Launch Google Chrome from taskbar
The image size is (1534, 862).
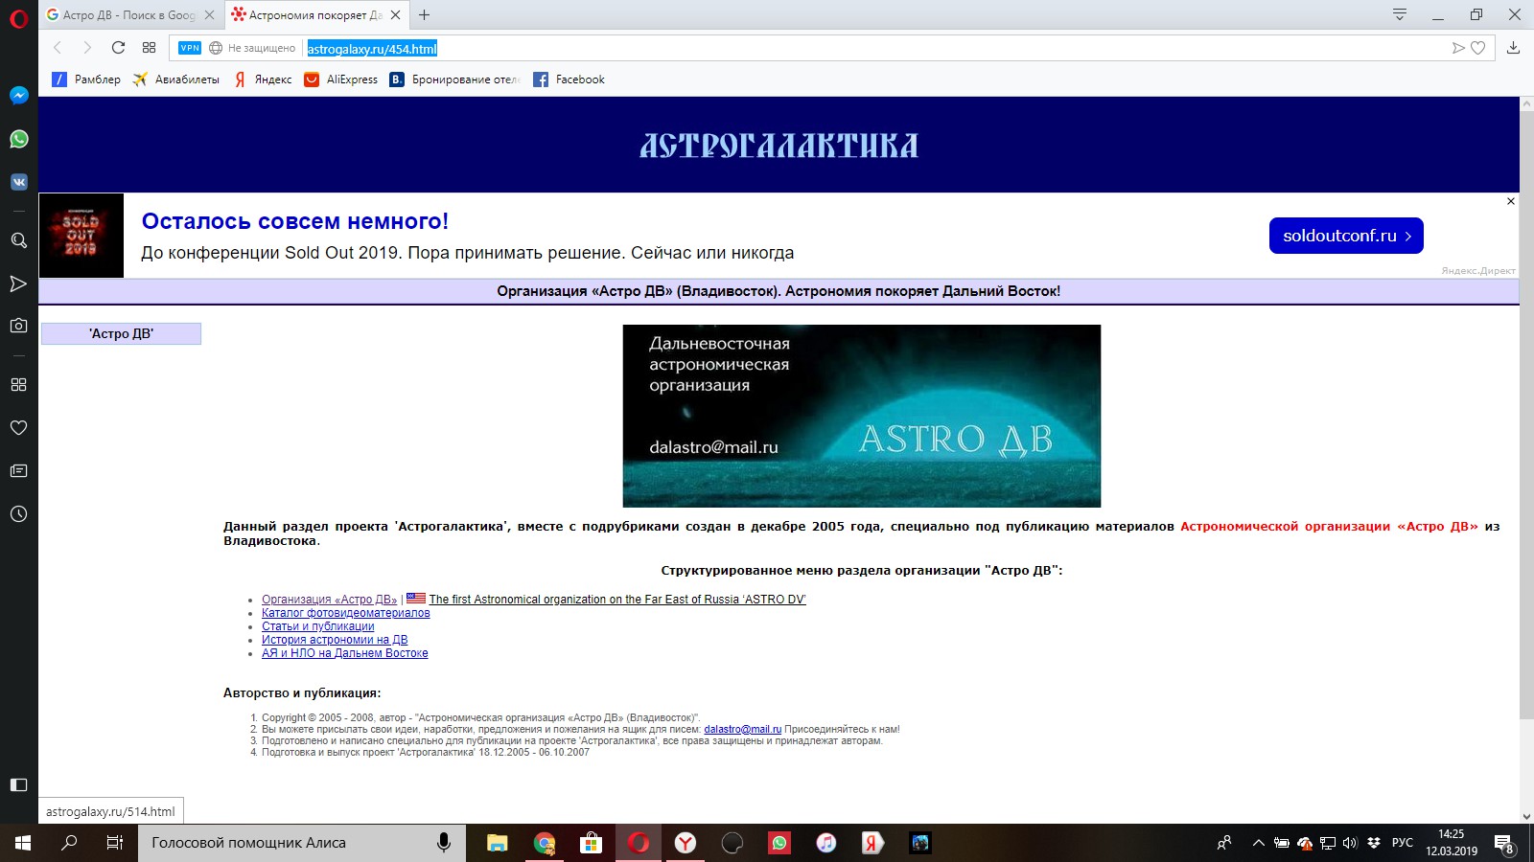click(545, 843)
